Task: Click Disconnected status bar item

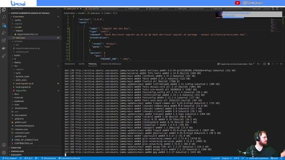Action: 49,158
